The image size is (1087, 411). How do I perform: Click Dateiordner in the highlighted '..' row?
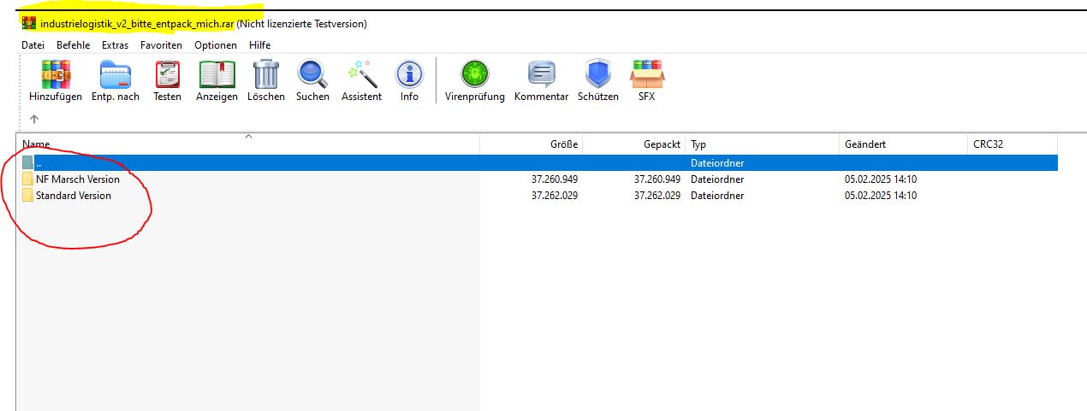point(717,162)
